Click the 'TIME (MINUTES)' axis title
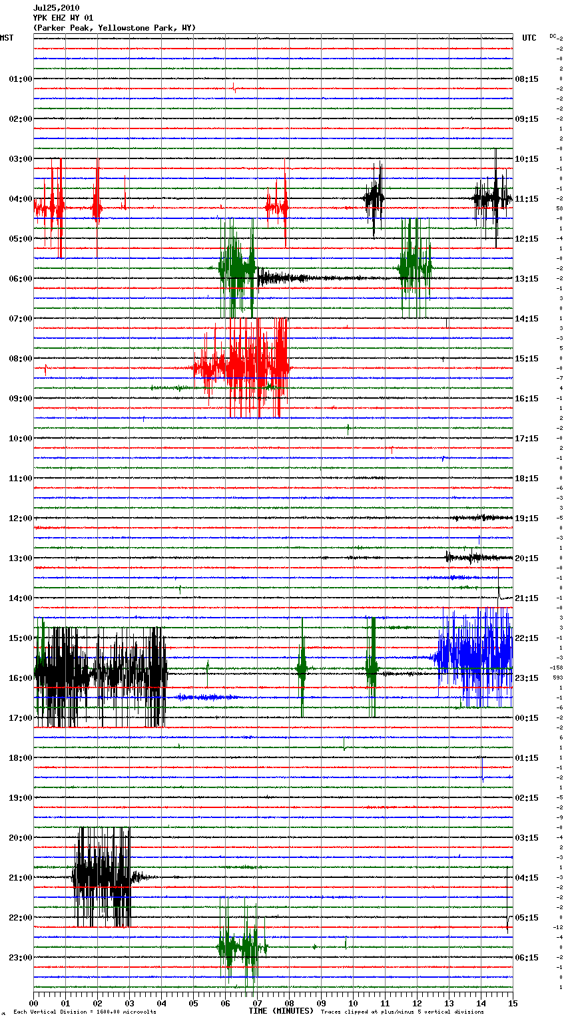The image size is (566, 1021). [281, 1011]
